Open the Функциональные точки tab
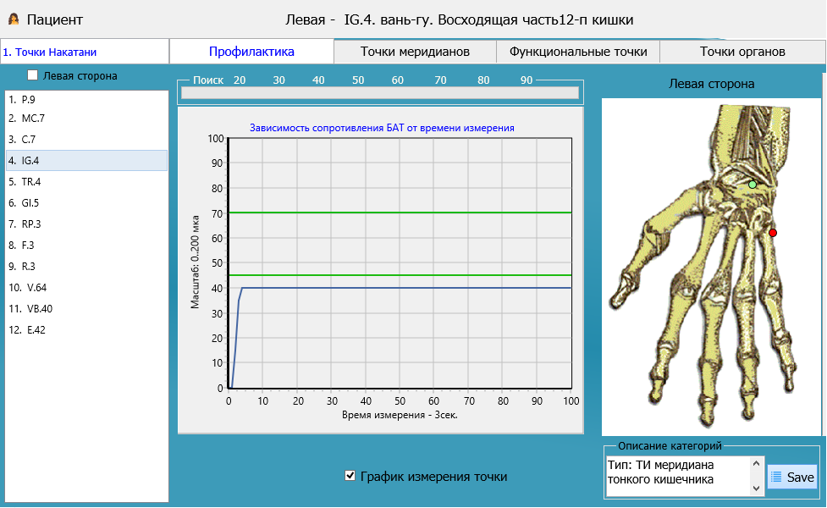 point(578,52)
